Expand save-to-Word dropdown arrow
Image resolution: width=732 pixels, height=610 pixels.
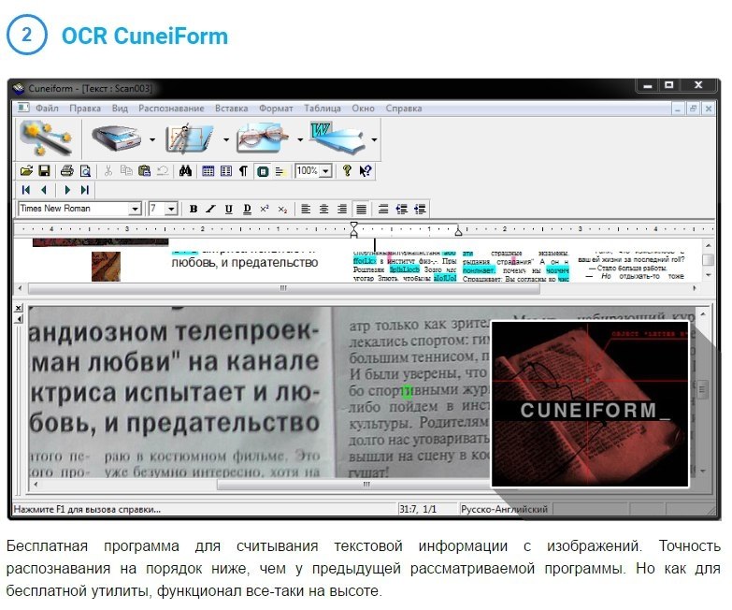374,139
